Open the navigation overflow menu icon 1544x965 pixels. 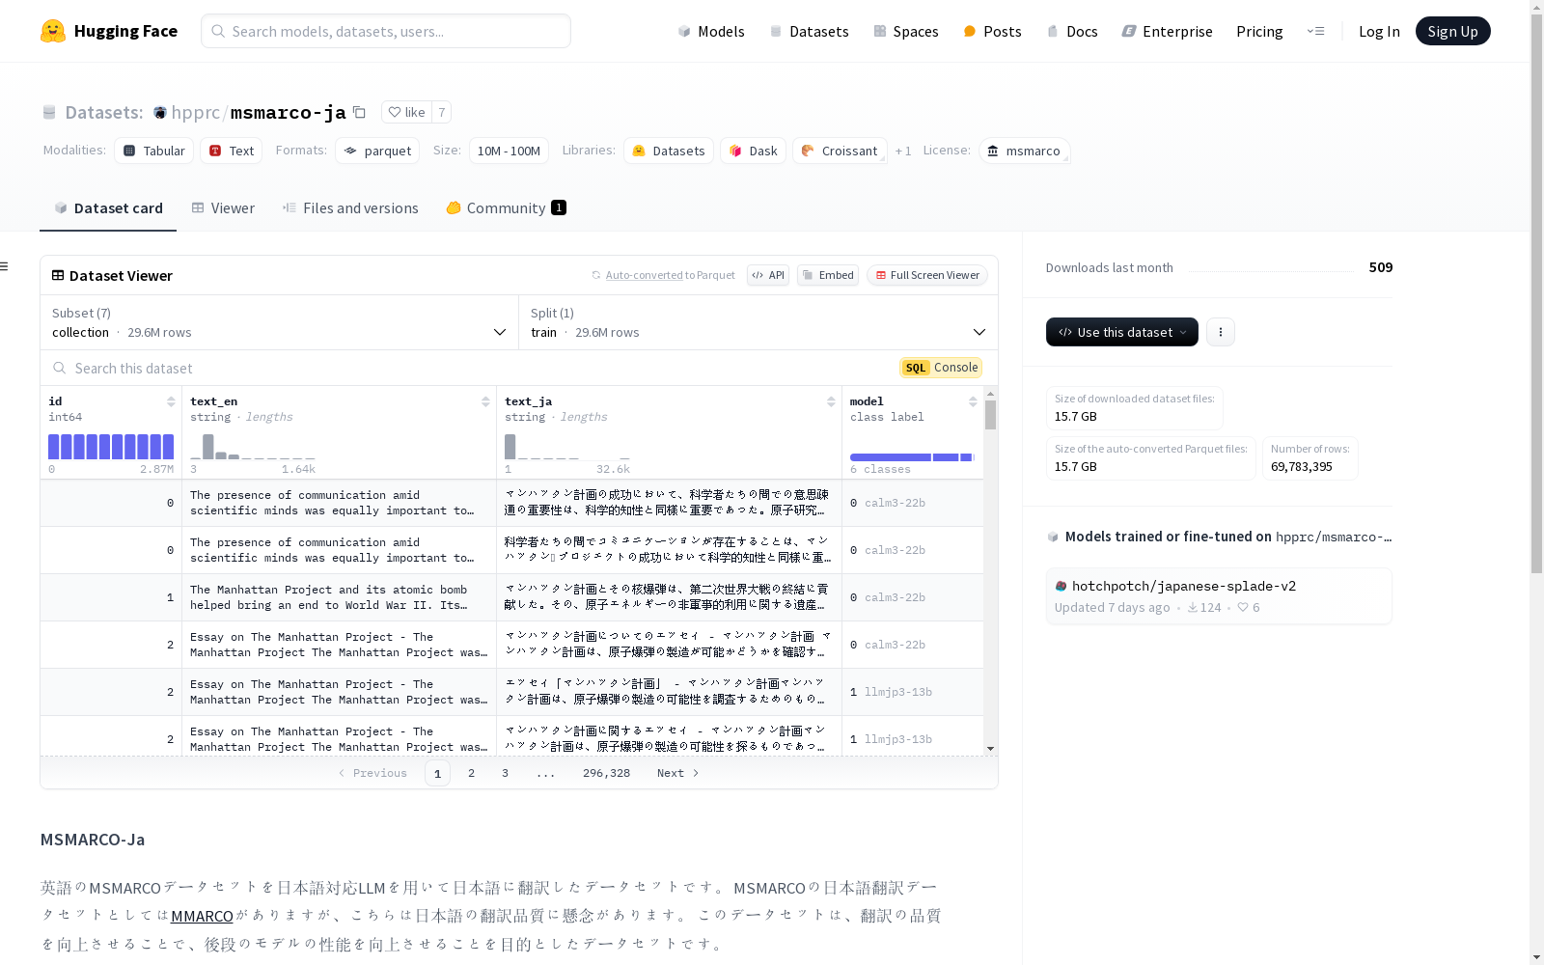tap(1315, 31)
